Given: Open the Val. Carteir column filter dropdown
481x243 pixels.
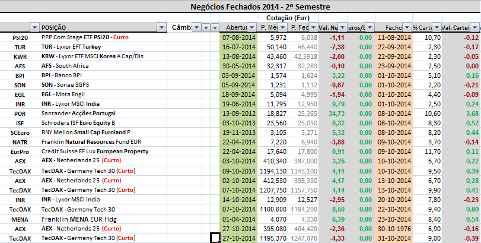Looking at the screenshot, I should coord(475,28).
